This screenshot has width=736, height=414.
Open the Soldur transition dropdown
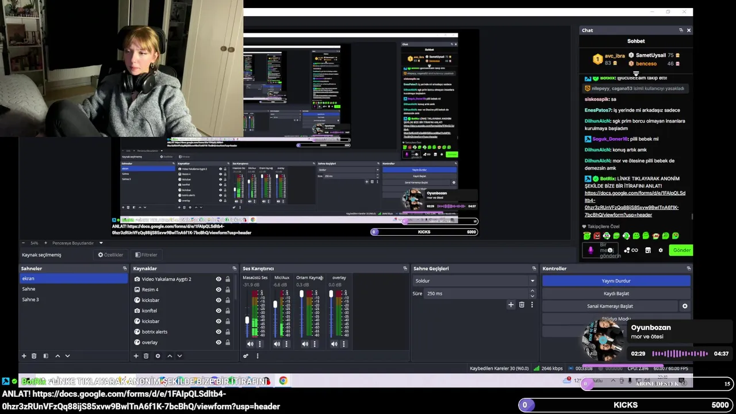474,281
